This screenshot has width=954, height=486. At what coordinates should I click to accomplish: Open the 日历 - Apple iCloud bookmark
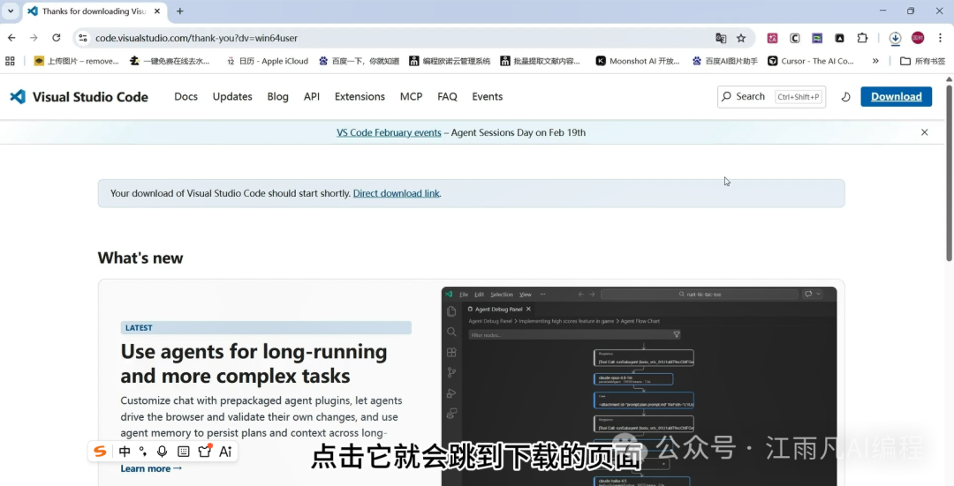click(x=267, y=61)
